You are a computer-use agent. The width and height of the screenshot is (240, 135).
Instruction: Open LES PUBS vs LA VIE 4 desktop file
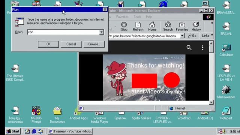[x=226, y=73]
